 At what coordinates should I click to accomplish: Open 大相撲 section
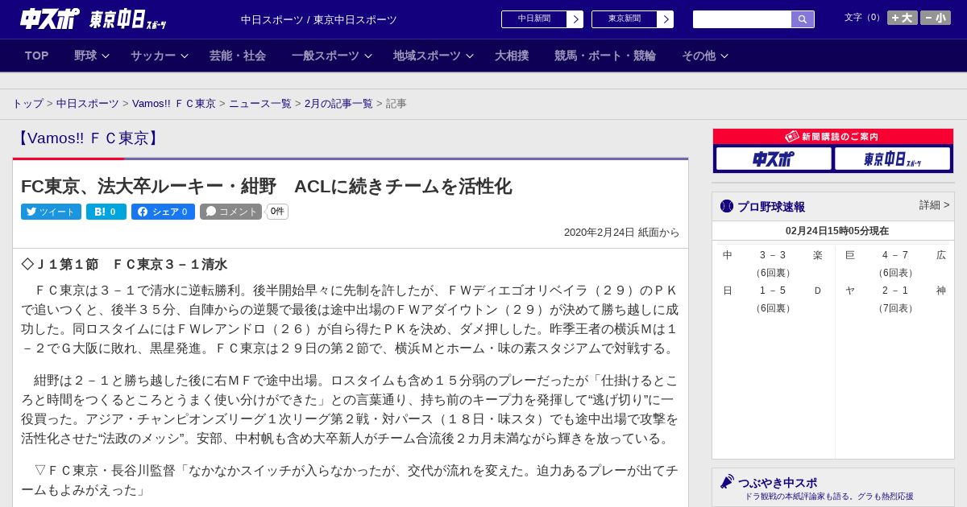[x=512, y=56]
